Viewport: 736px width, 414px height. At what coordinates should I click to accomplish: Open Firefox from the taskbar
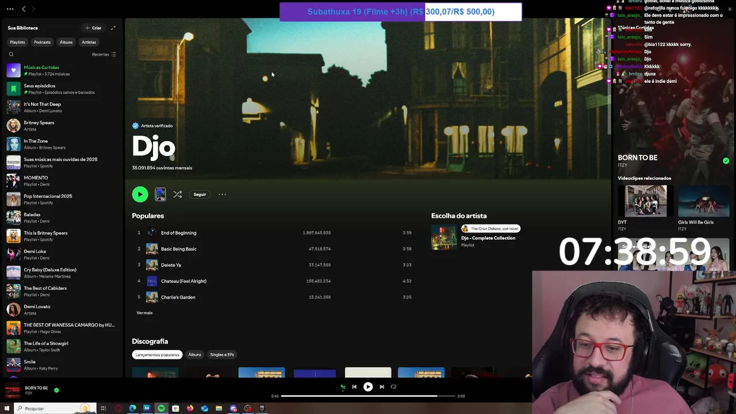(190, 408)
